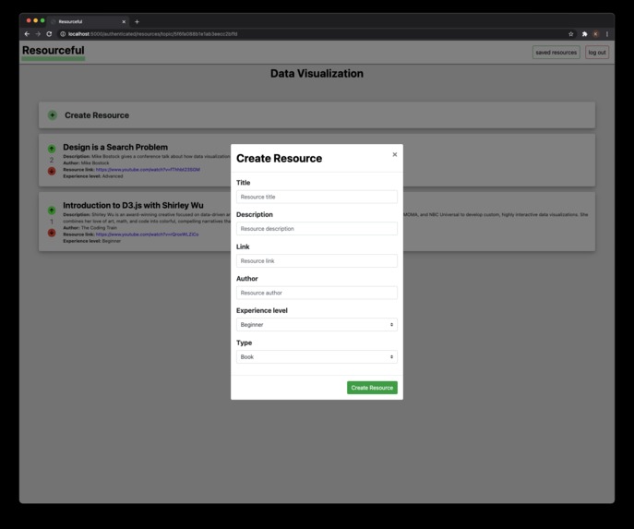The width and height of the screenshot is (634, 529).
Task: Open the Experience level dropdown
Action: click(x=317, y=325)
